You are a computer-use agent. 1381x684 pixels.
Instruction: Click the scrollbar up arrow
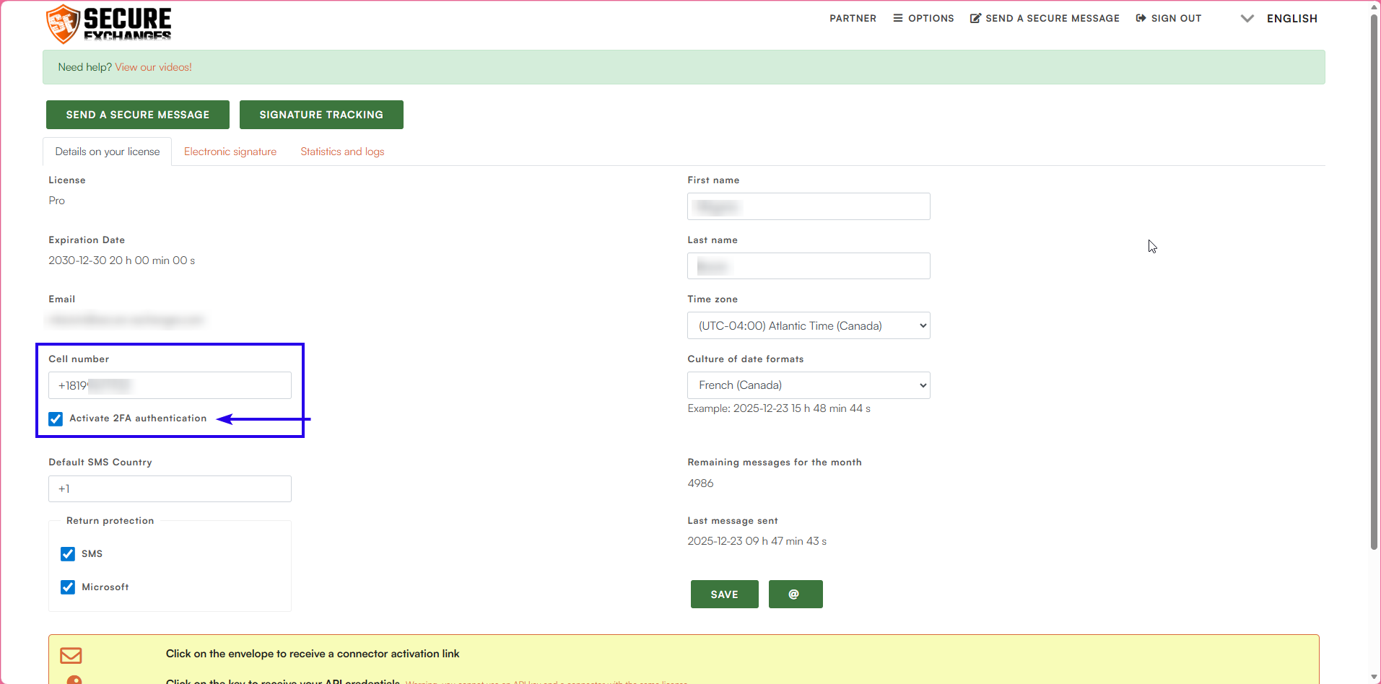point(1375,6)
